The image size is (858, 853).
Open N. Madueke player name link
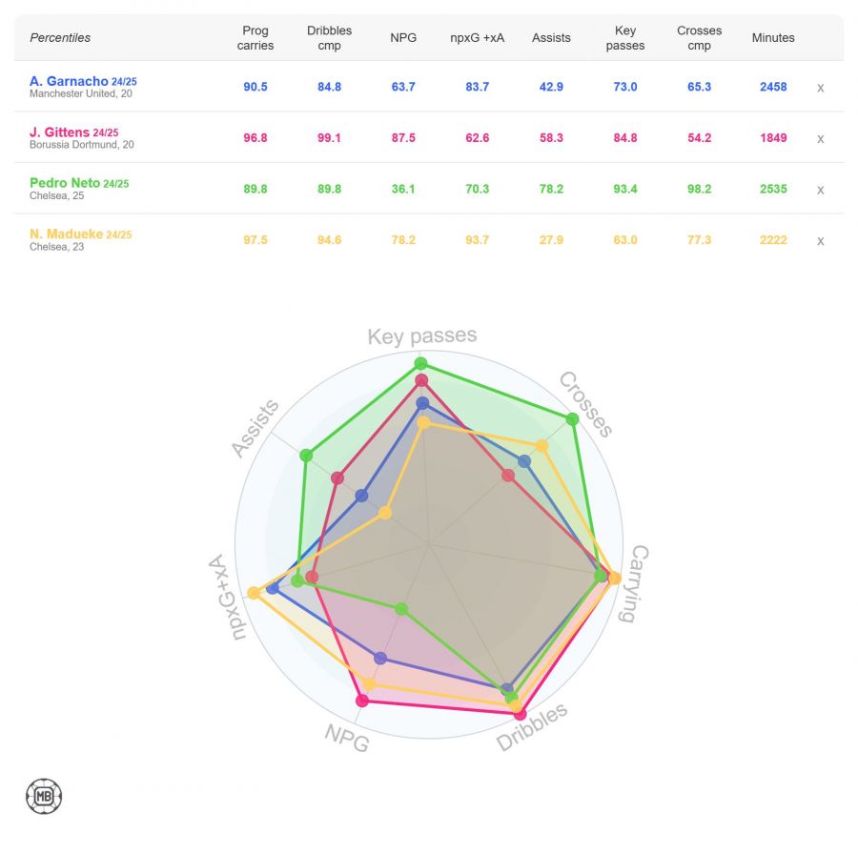[66, 234]
